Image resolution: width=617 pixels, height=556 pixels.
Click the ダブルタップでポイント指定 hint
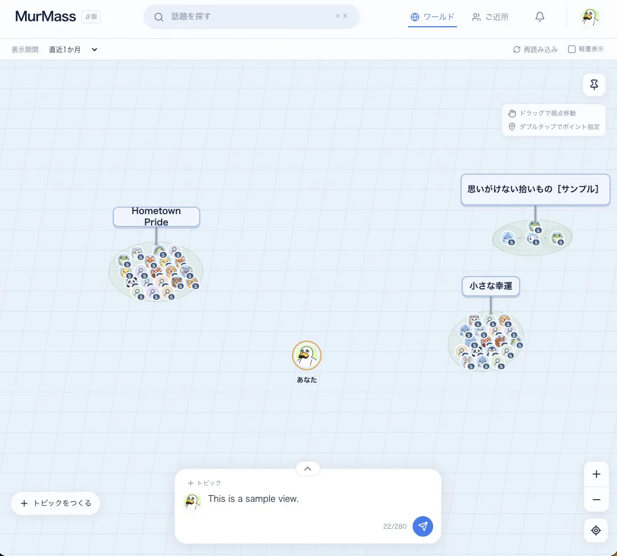coord(554,127)
